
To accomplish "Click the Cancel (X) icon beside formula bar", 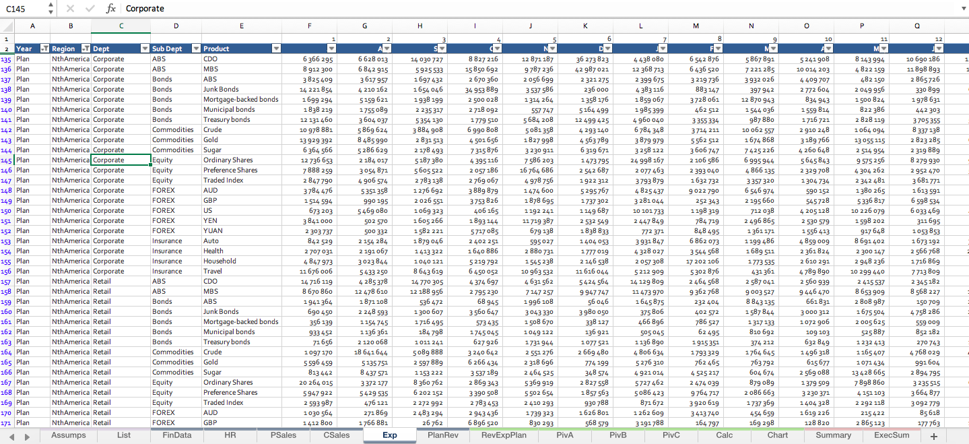I will [71, 8].
